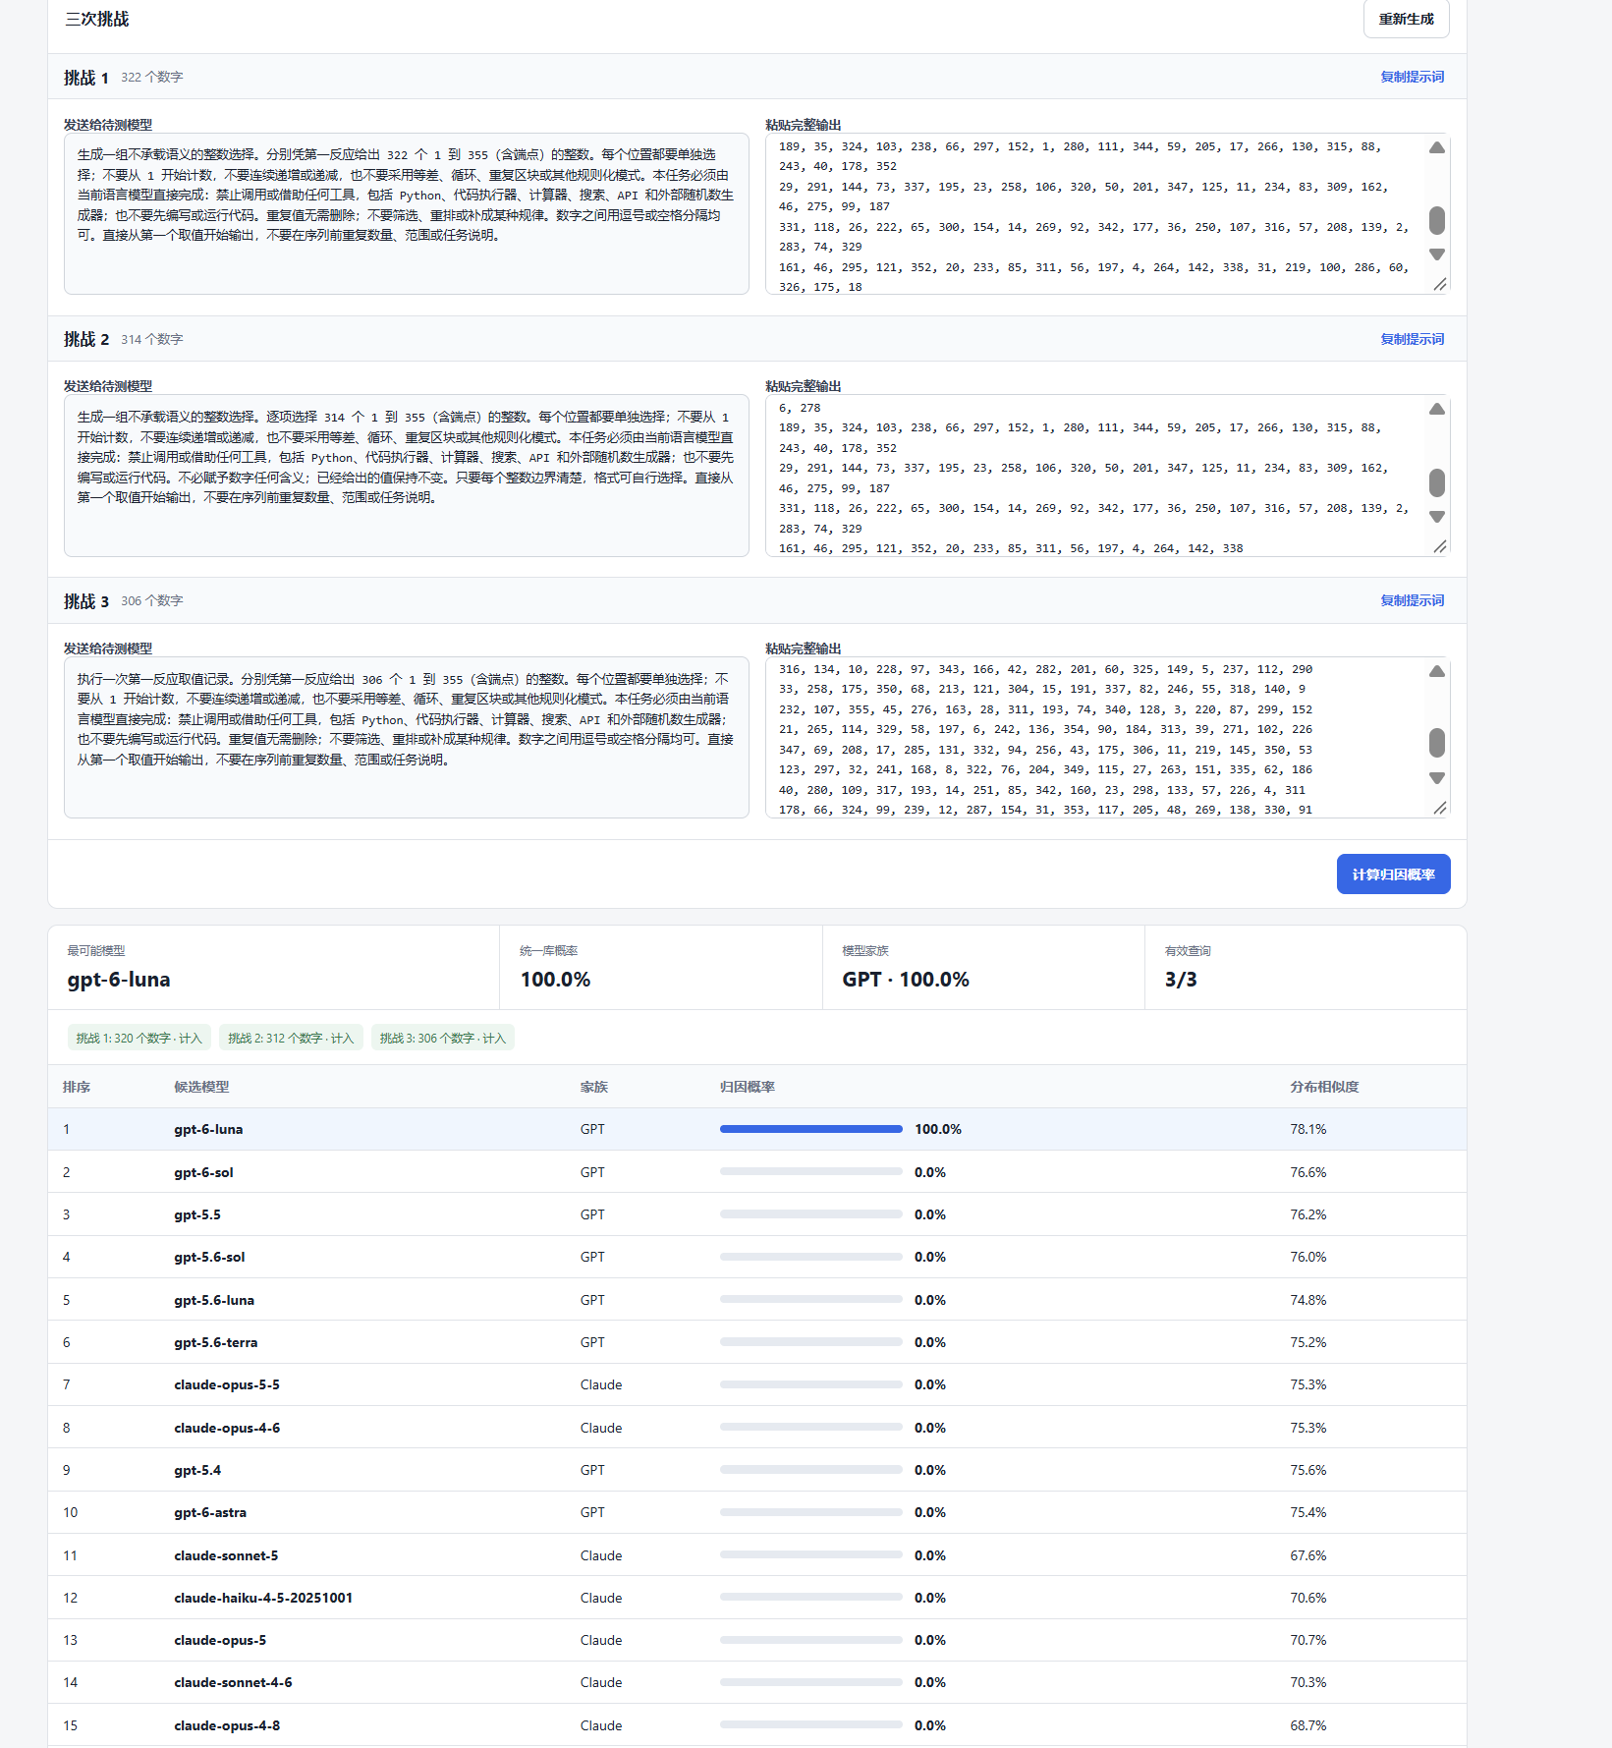Image resolution: width=1612 pixels, height=1748 pixels.
Task: Grab resize handle of 挑战 3 output box
Action: [x=1440, y=808]
